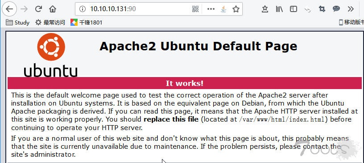Open the 千锋1801 bookmark
364x163 pixels.
pyautogui.click(x=87, y=23)
